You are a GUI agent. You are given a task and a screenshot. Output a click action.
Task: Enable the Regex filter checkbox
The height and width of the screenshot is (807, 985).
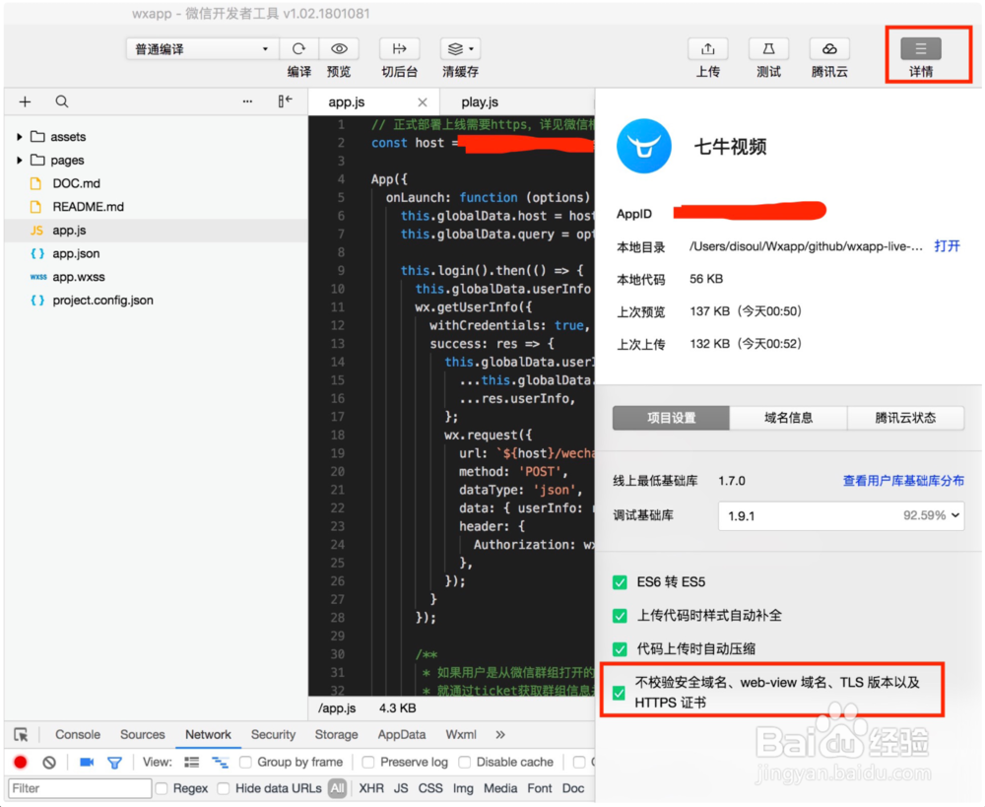[x=162, y=788]
